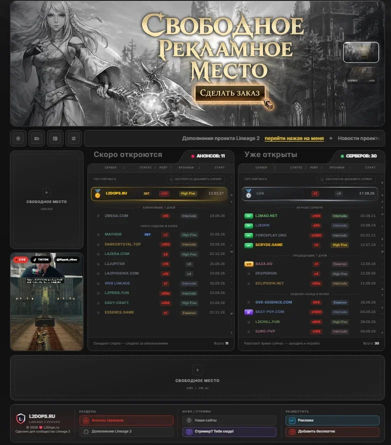Open the L2CHILL.FUN server link
391x445 pixels.
(x=267, y=322)
